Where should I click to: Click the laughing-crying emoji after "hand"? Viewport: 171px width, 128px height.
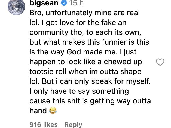pos(53,111)
